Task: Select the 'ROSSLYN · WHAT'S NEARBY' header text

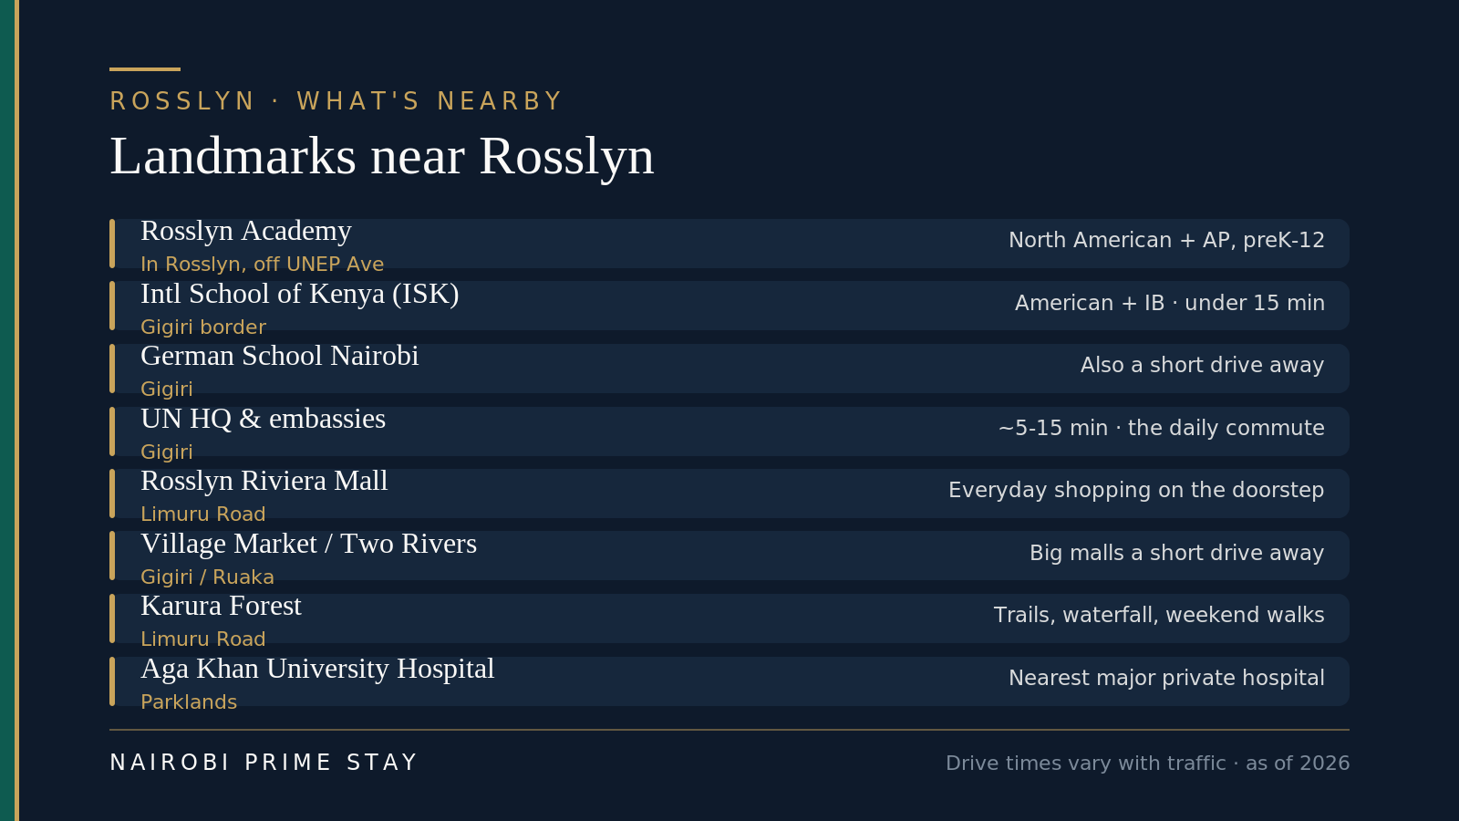Action: tap(336, 101)
